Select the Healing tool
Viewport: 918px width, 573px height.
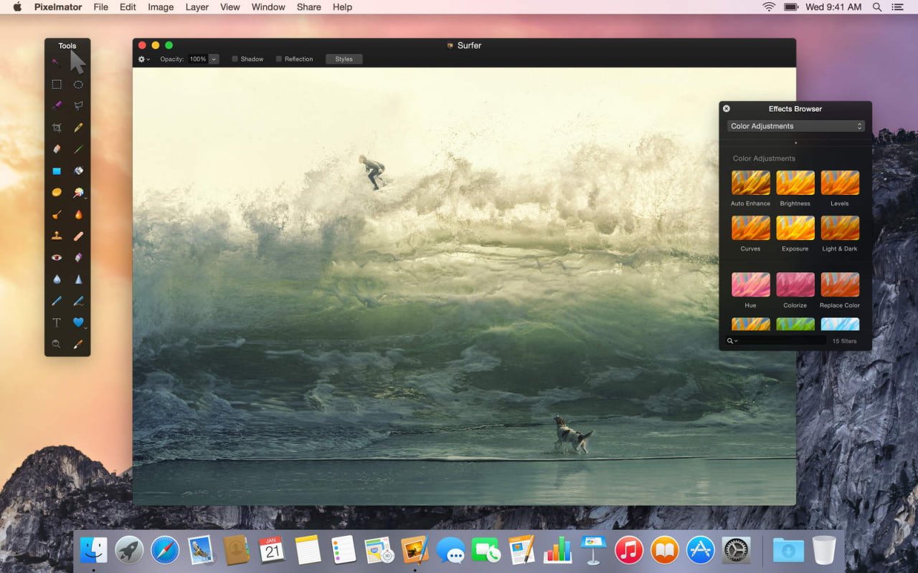tap(77, 235)
